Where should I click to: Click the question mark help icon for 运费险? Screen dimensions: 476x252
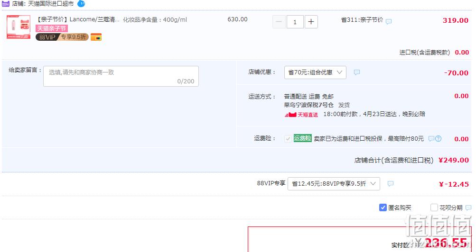[438, 139]
